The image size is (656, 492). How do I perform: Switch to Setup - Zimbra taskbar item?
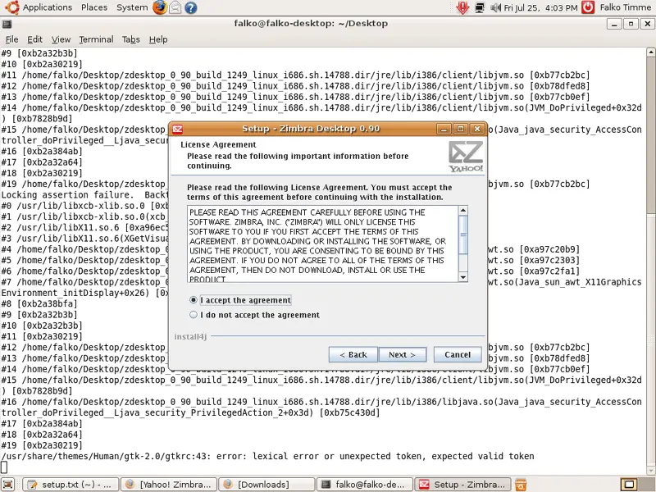tap(462, 485)
